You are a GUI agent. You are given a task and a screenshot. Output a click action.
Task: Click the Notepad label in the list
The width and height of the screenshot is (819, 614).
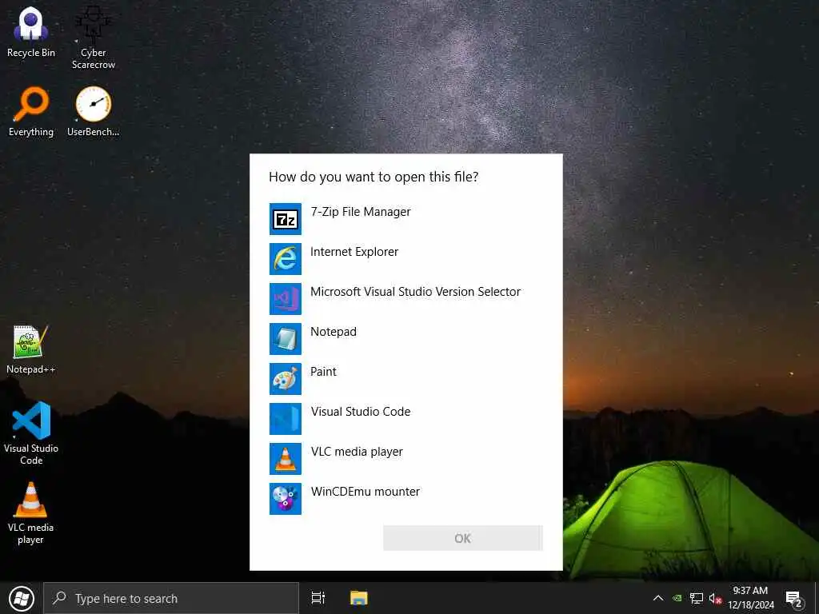pos(334,332)
